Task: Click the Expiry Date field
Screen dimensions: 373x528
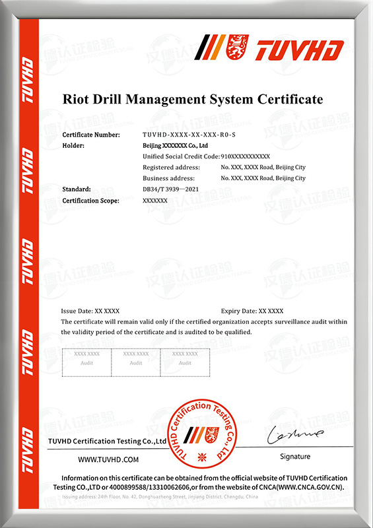Action: tap(252, 311)
